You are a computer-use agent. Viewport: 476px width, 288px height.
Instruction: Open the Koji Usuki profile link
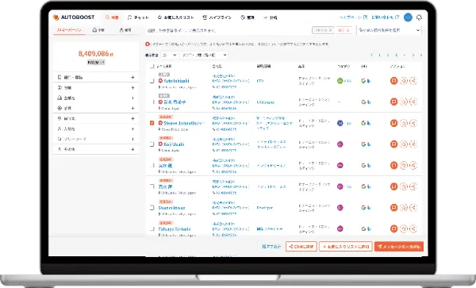coord(174,144)
